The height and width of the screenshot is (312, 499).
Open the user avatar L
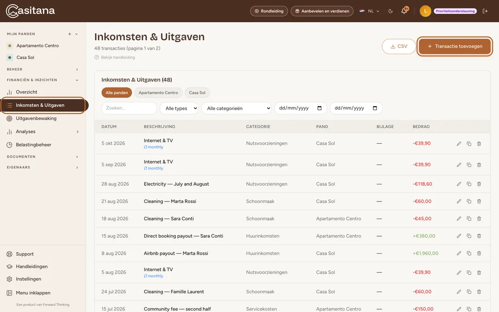click(x=425, y=11)
